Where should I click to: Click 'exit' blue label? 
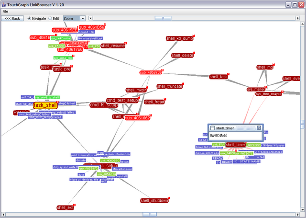(104, 181)
